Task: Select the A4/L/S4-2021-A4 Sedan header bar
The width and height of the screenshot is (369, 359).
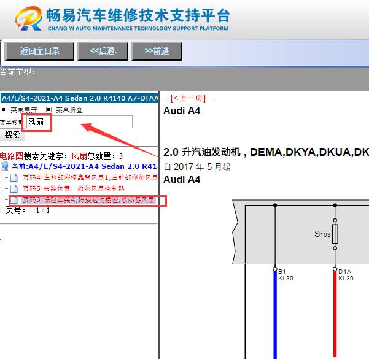Action: (79, 98)
